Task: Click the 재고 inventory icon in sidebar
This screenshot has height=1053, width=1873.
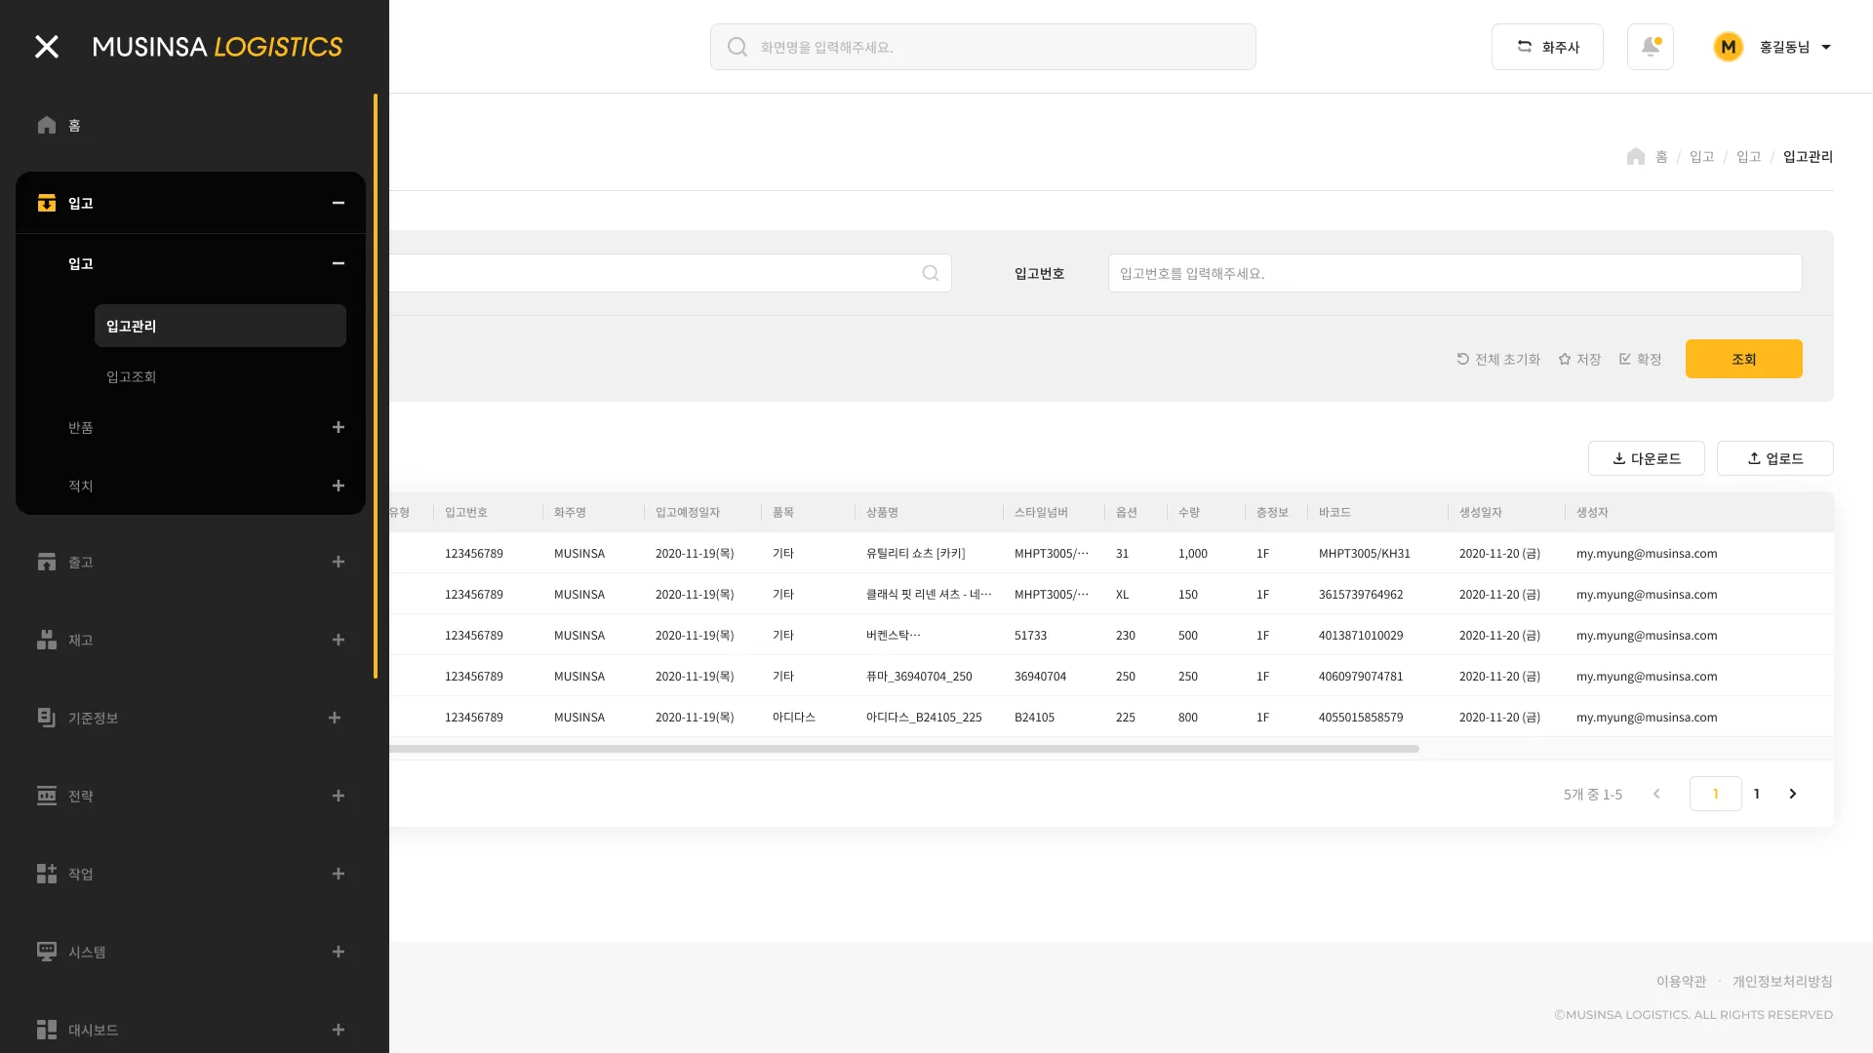Action: (47, 640)
